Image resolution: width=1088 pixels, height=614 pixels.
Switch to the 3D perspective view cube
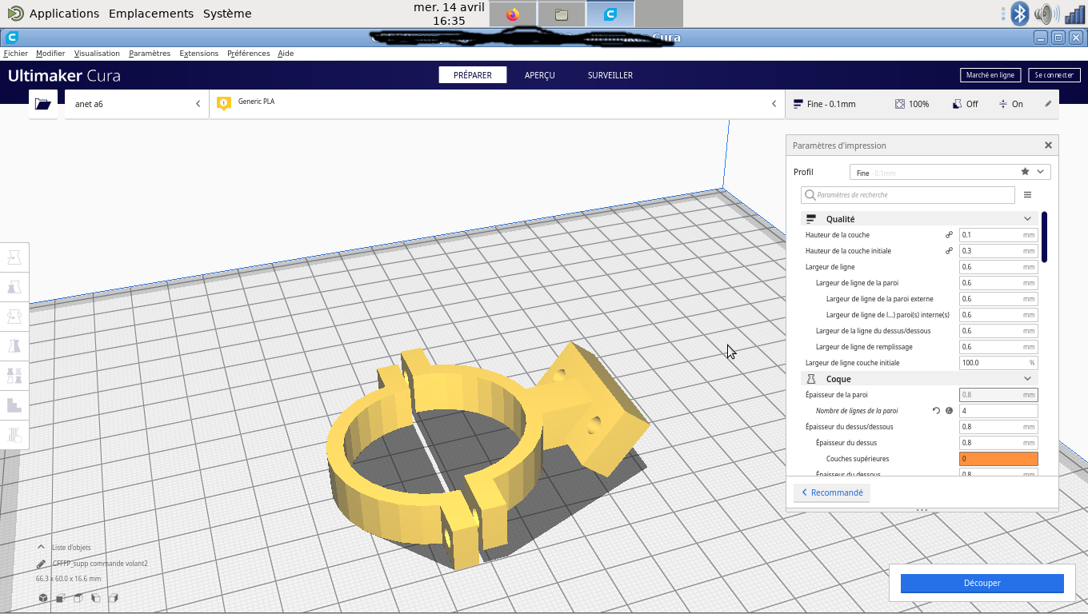[x=43, y=598]
